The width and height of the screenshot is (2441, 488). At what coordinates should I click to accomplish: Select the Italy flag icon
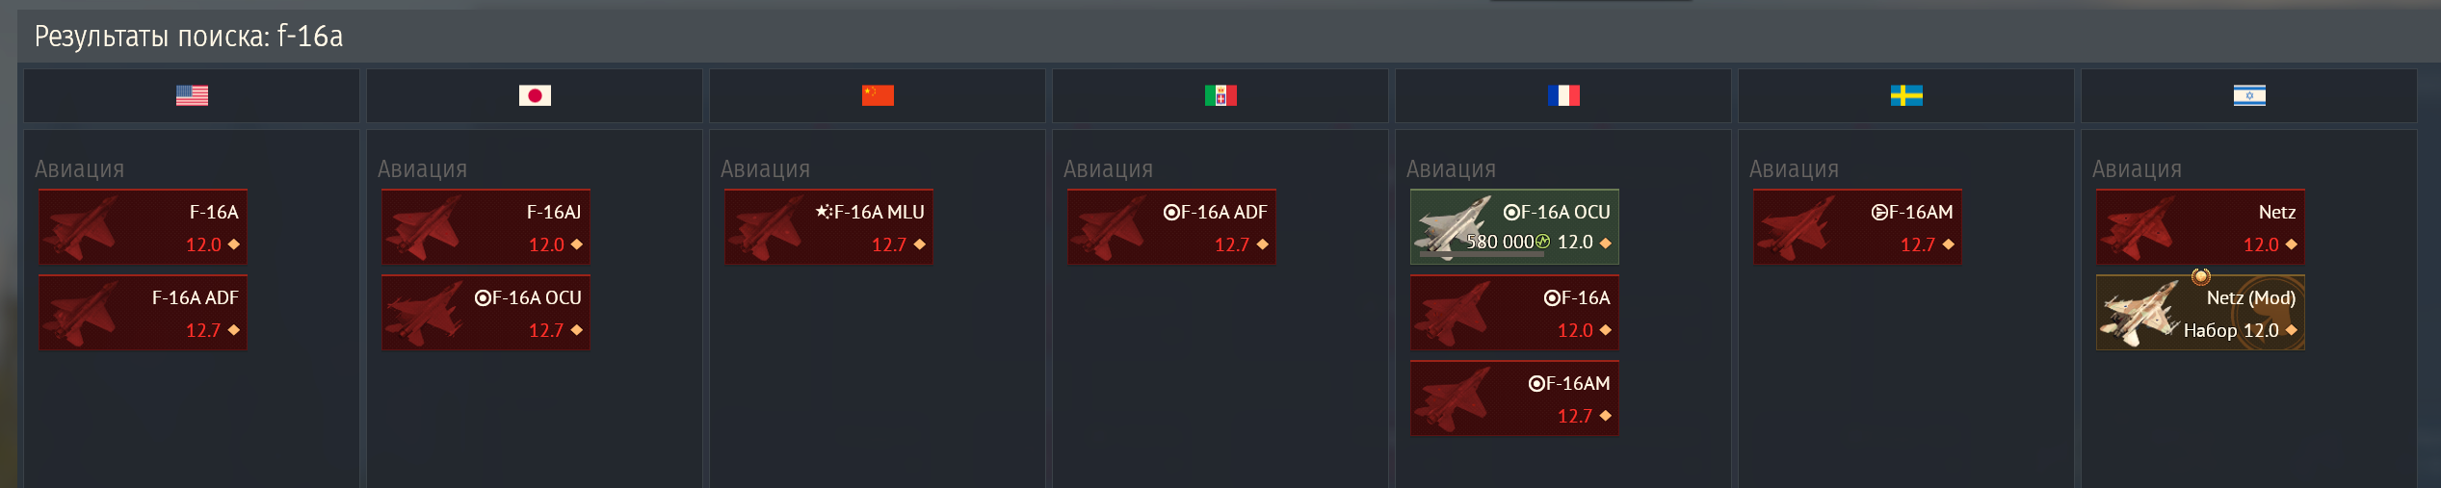[x=1220, y=95]
